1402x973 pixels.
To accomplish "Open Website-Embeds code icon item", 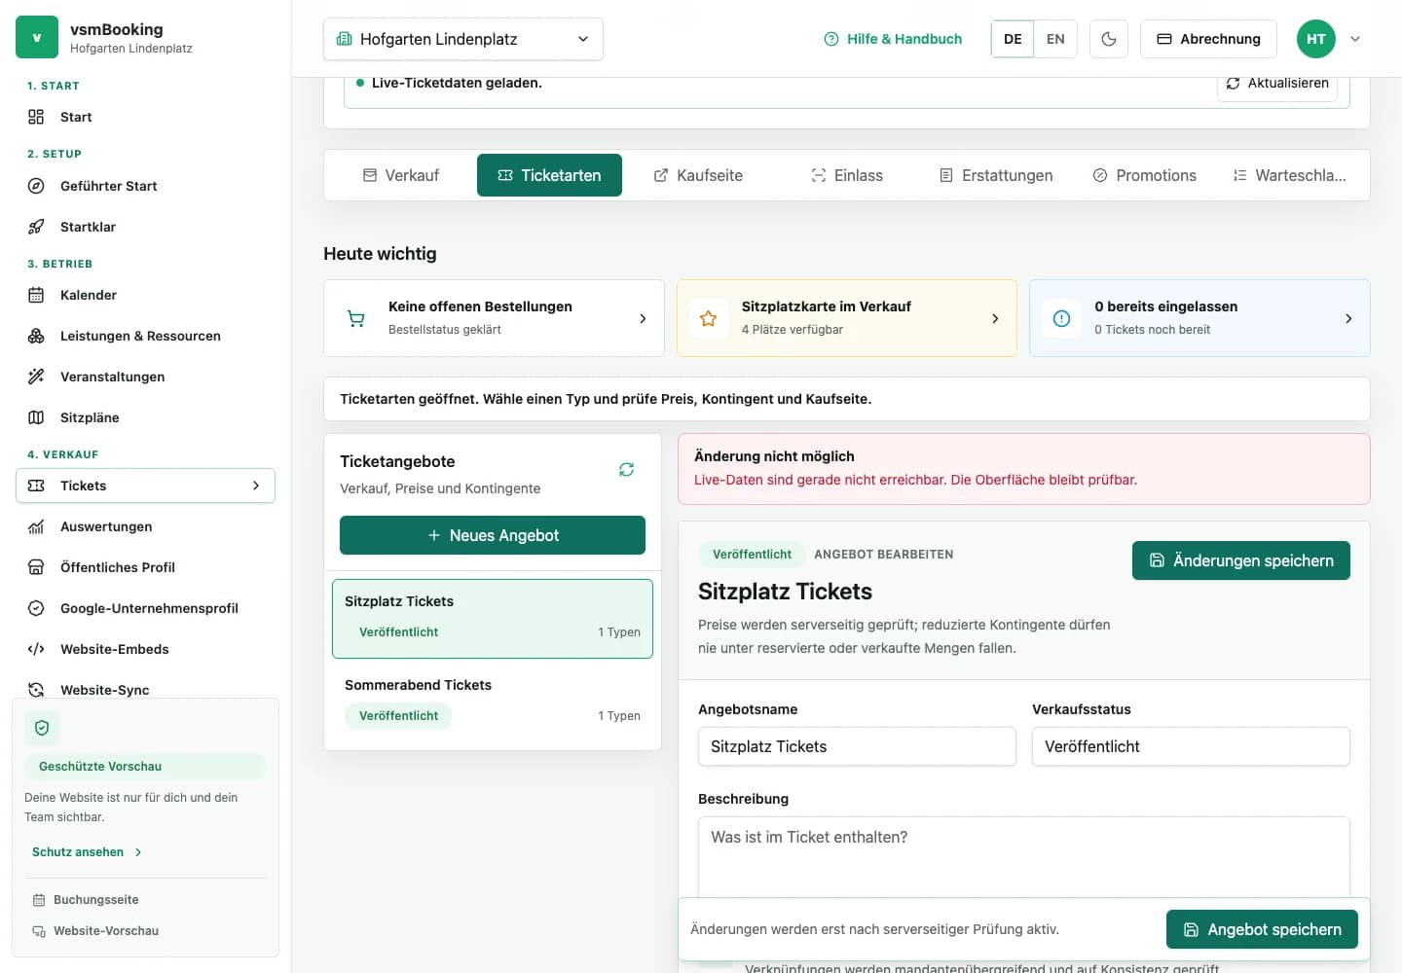I will point(145,649).
